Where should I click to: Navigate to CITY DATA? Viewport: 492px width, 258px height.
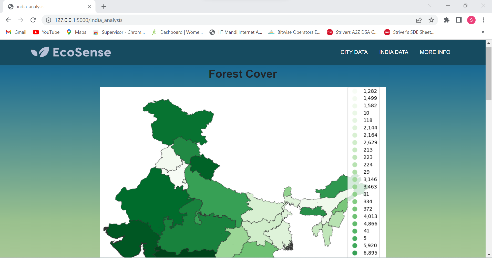(354, 52)
